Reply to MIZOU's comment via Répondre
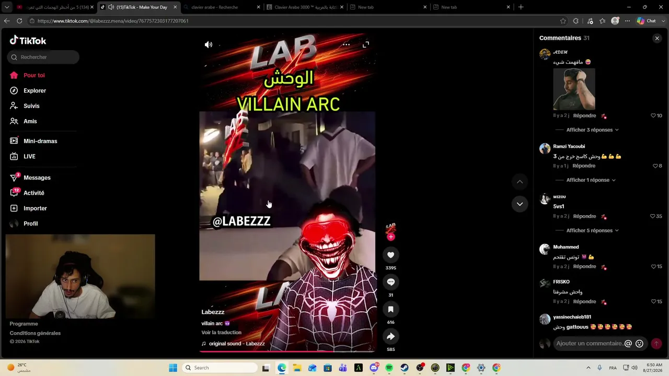The width and height of the screenshot is (669, 376). pyautogui.click(x=584, y=216)
